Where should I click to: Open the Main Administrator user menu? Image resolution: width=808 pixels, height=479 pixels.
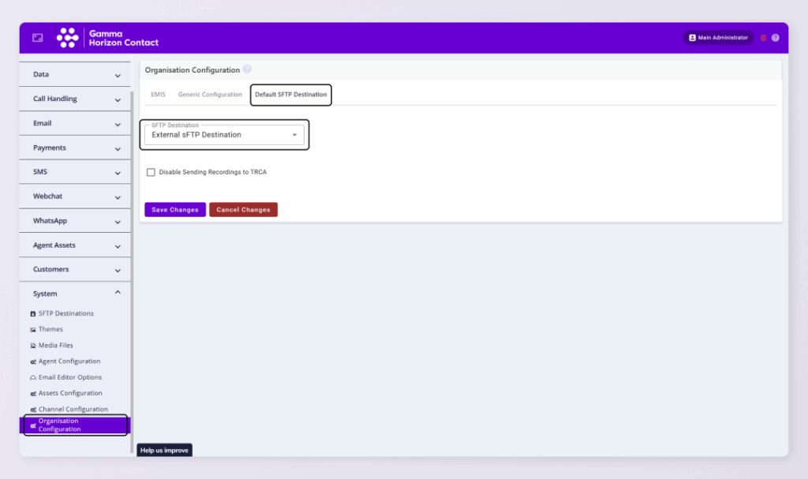(718, 38)
